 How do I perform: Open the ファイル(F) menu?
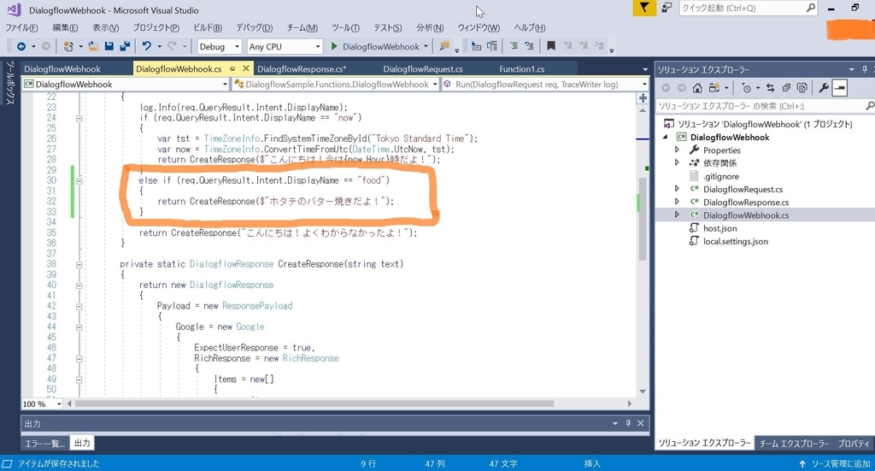point(21,27)
